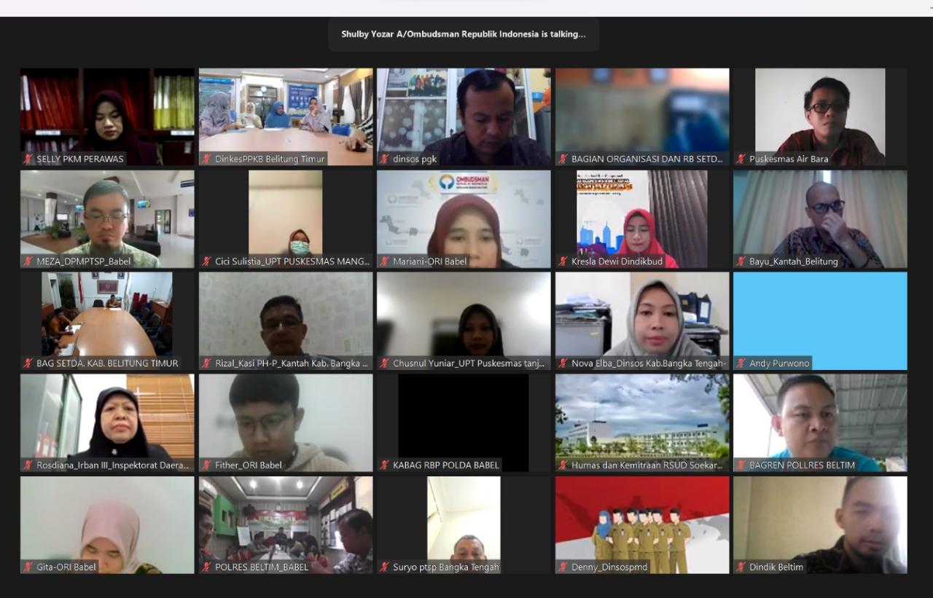Click muted microphone icon beside Andy Purwono
Screen dimensions: 933x598
click(x=741, y=363)
